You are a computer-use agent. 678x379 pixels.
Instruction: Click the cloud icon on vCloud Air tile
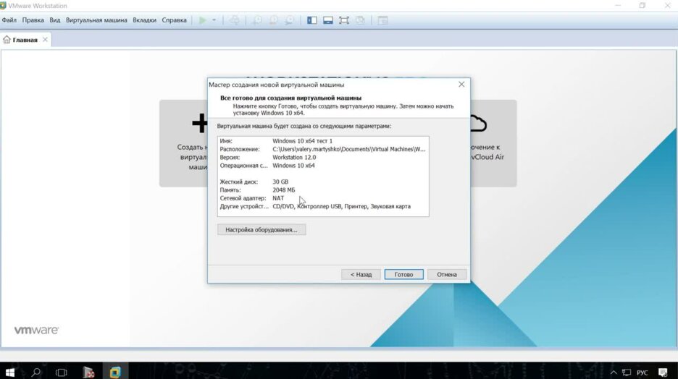point(478,124)
